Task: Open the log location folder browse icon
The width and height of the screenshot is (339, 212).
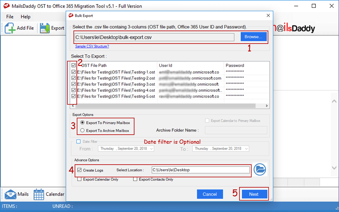Action: [260, 169]
